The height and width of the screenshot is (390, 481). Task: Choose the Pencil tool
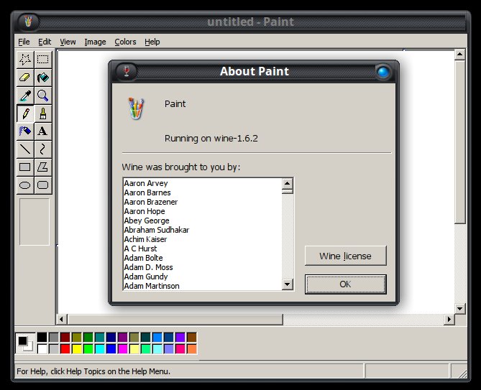[x=25, y=113]
